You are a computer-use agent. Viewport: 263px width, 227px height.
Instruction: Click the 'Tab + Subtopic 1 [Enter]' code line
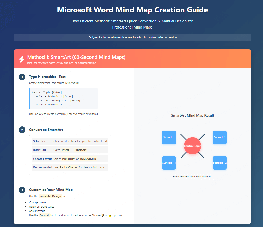pos(54,96)
